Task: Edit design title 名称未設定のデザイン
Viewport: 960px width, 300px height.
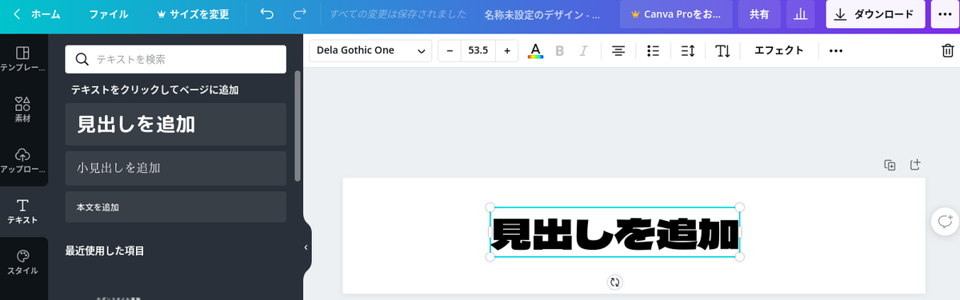Action: pos(542,14)
